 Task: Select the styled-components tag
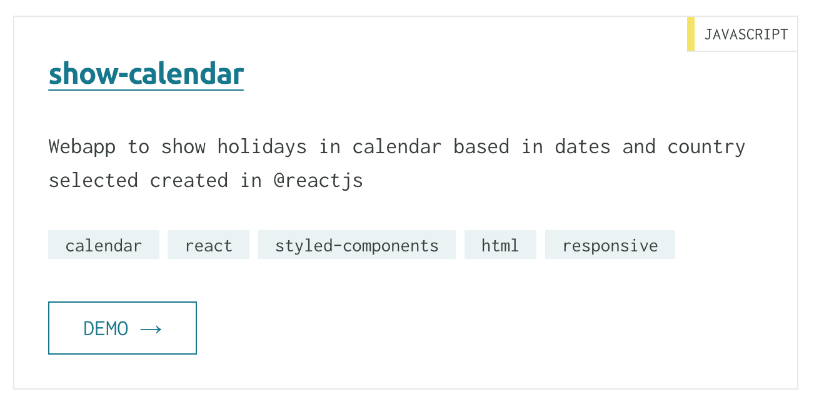[357, 245]
